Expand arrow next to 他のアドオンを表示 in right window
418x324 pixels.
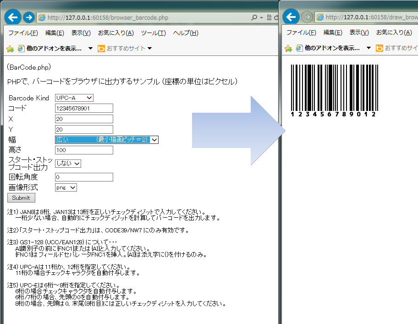pyautogui.click(x=368, y=48)
